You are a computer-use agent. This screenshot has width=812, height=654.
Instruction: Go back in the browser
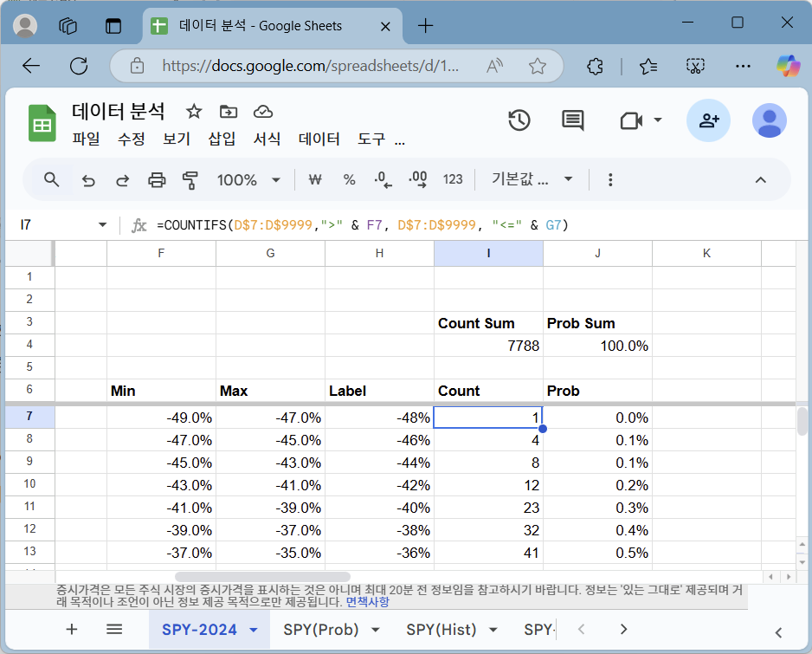[x=31, y=66]
